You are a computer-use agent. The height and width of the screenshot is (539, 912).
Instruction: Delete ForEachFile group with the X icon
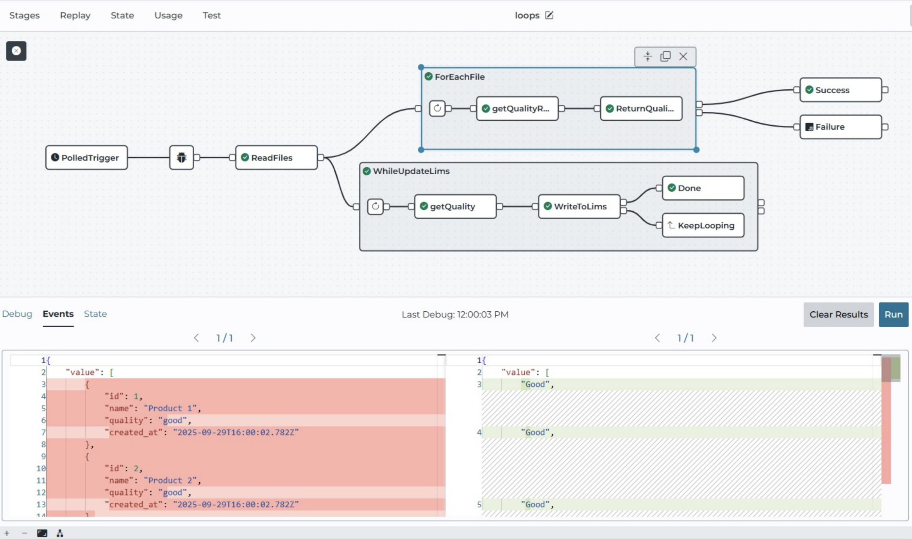683,56
